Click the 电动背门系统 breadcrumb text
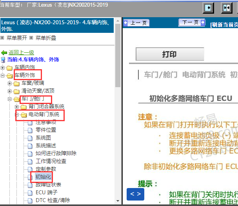238x206 pixels. tap(204, 75)
